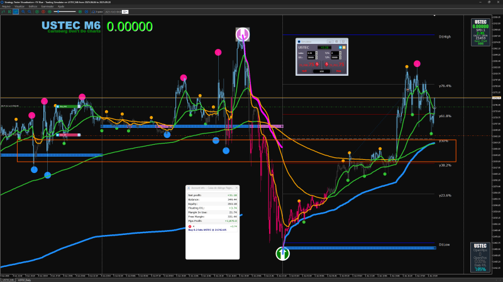Click the USTEC M6 chart title
The image size is (503, 282).
[x=71, y=26]
